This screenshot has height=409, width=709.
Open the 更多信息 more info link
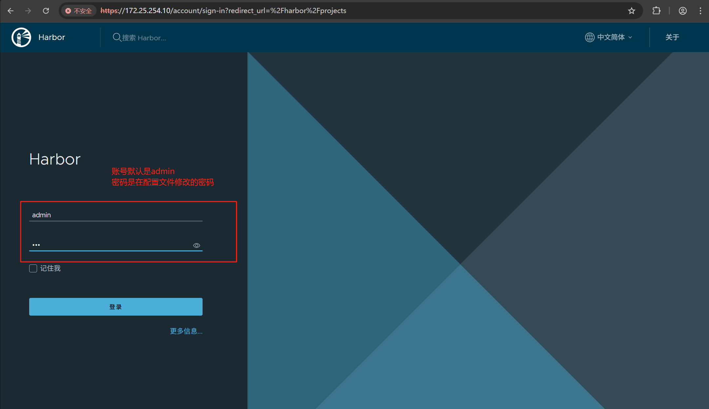pyautogui.click(x=186, y=331)
